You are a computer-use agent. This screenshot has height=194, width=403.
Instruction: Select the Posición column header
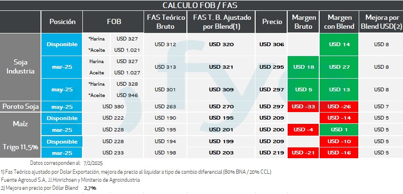(x=62, y=22)
